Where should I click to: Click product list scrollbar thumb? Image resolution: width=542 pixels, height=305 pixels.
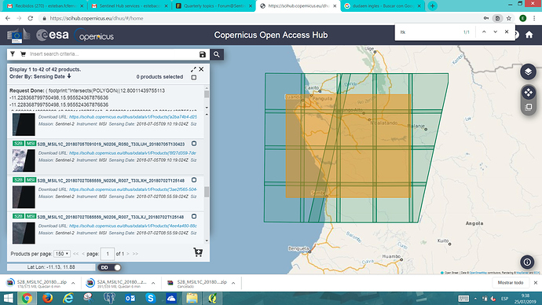click(x=207, y=192)
